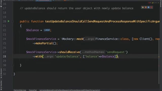Click 'new Client()' in the array
Screen dimensions: 162x91
[143, 39]
